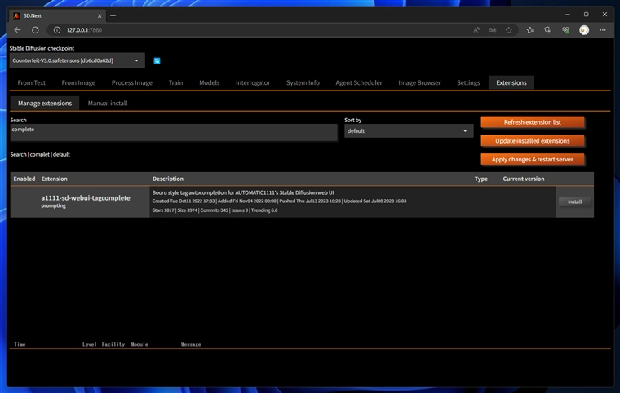This screenshot has height=393, width=620.
Task: Click browser address bar URL
Action: pos(84,30)
